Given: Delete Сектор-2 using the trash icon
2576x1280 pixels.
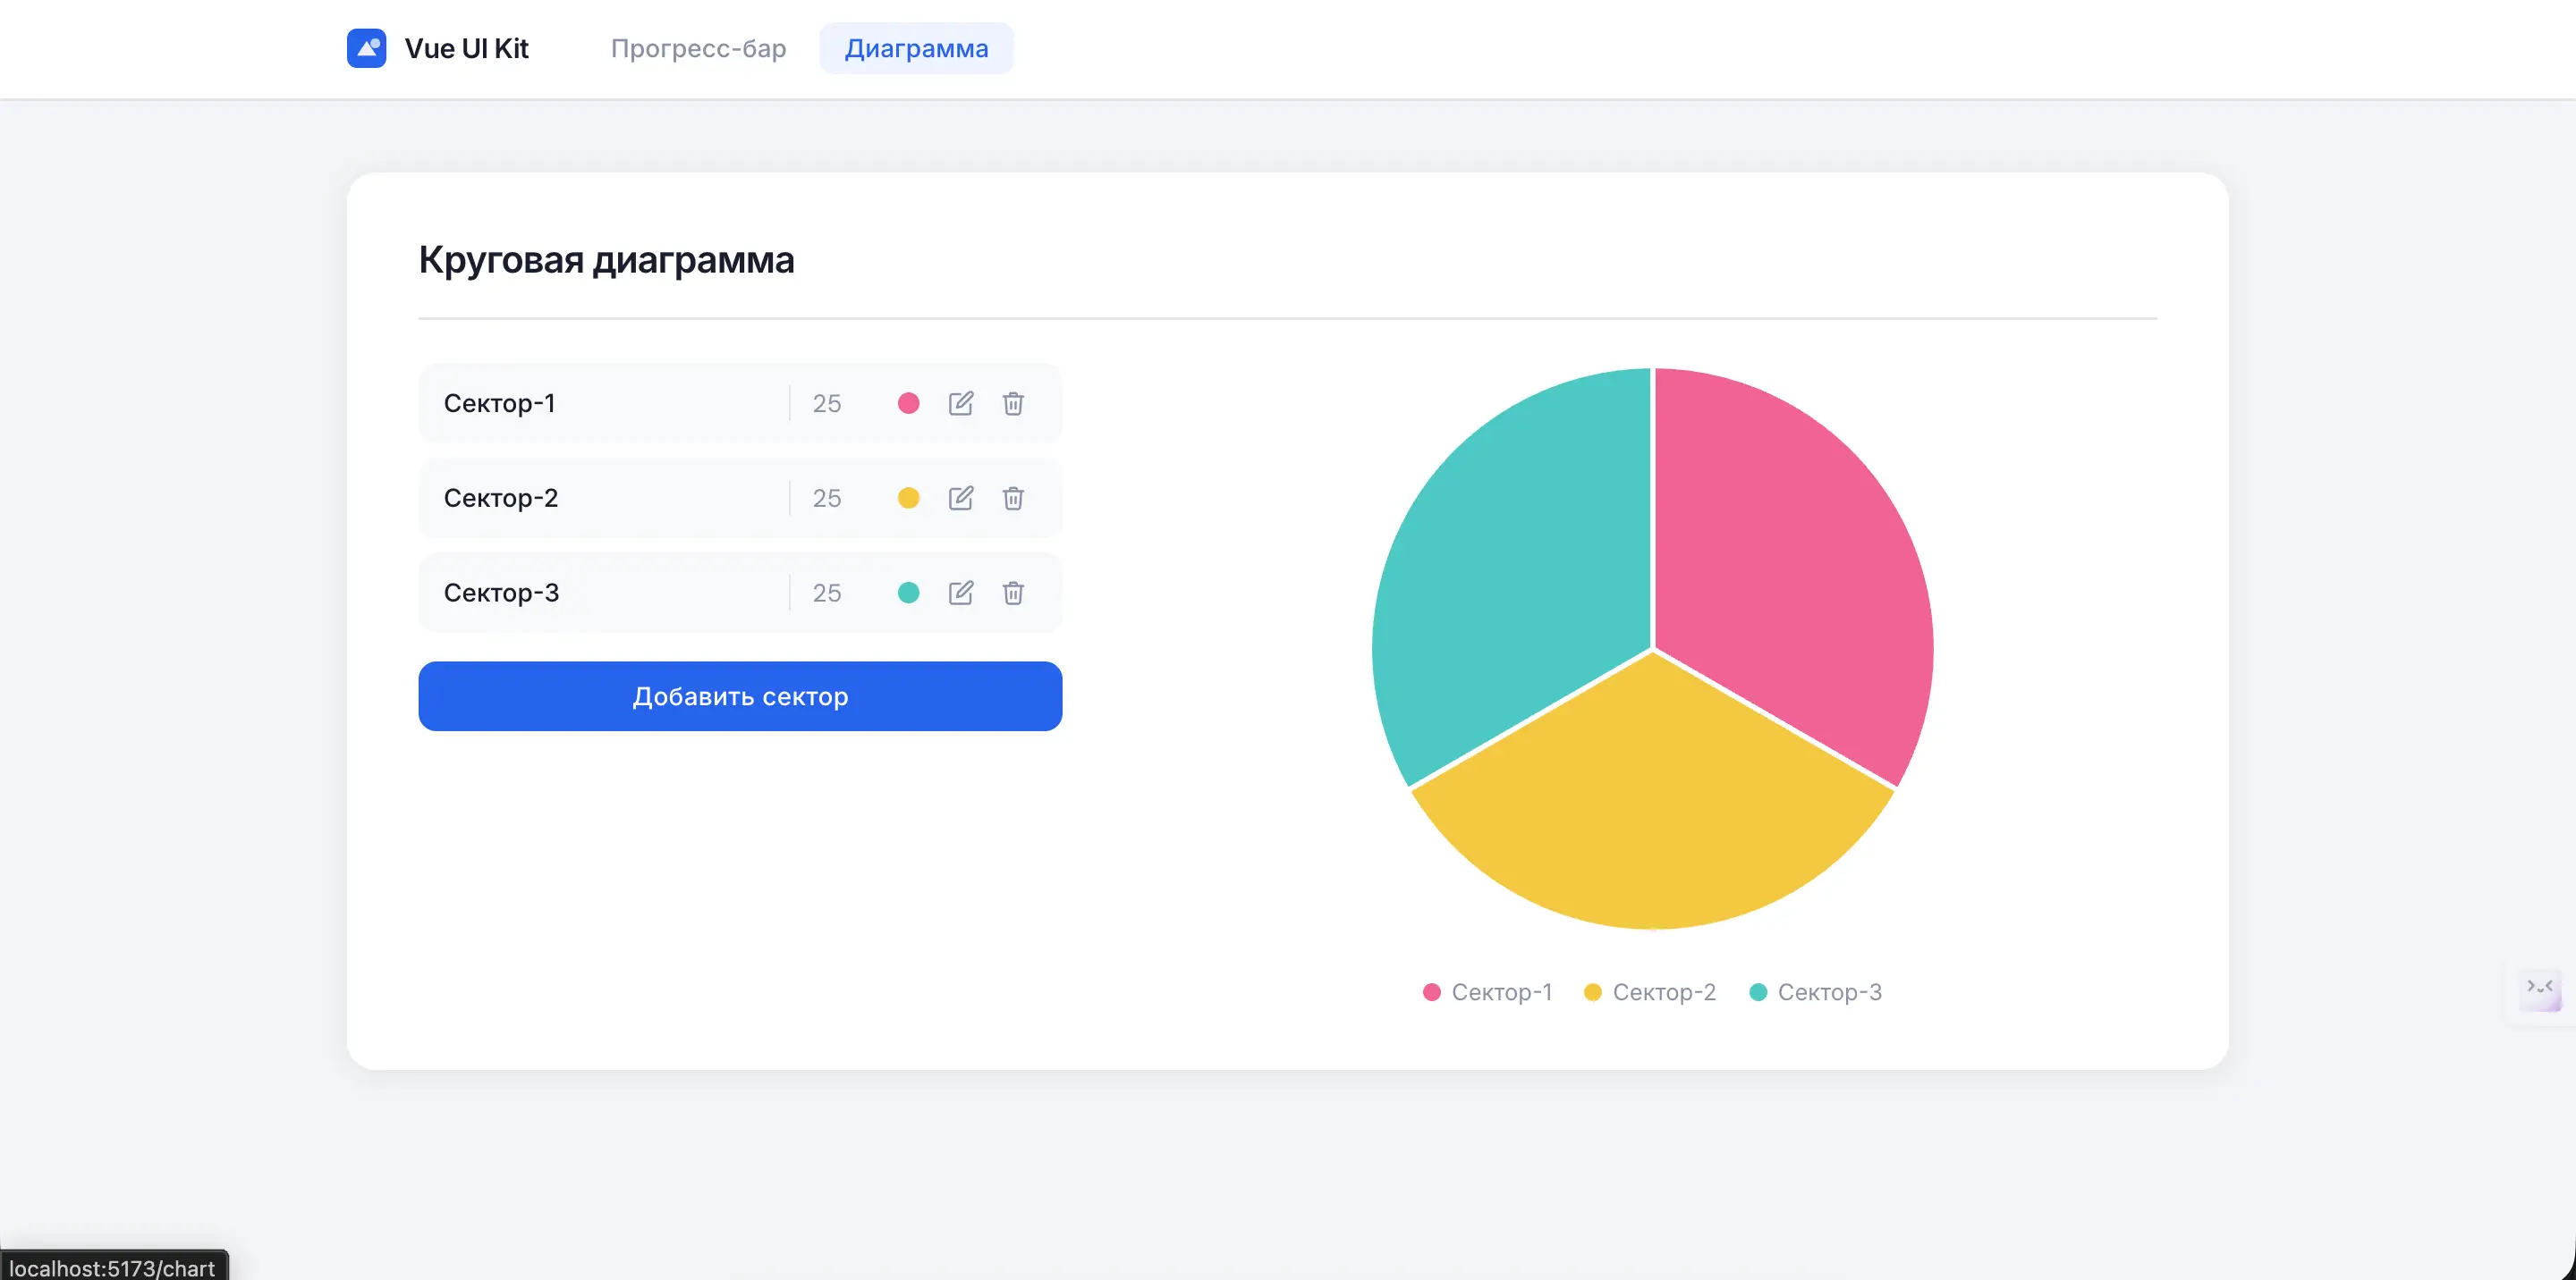Looking at the screenshot, I should pos(1013,498).
